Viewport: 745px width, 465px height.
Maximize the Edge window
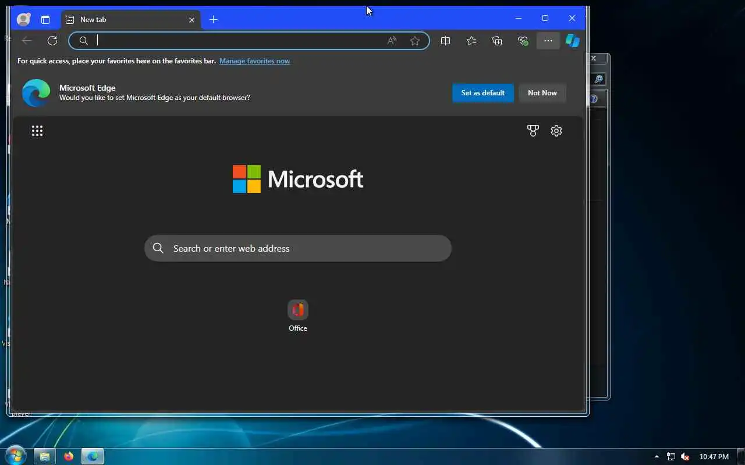click(545, 18)
